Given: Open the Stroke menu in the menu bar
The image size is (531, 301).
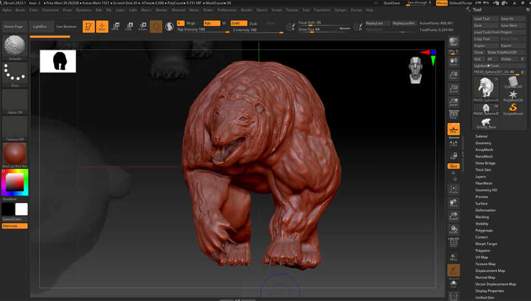Looking at the screenshot, I should 277,9.
